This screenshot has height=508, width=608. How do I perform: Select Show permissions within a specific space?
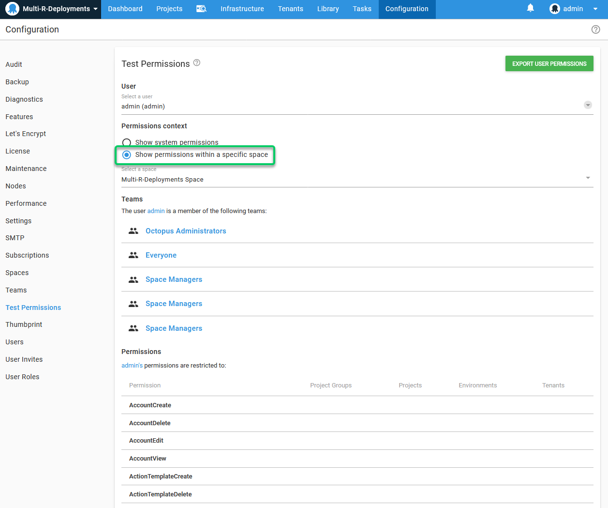127,155
